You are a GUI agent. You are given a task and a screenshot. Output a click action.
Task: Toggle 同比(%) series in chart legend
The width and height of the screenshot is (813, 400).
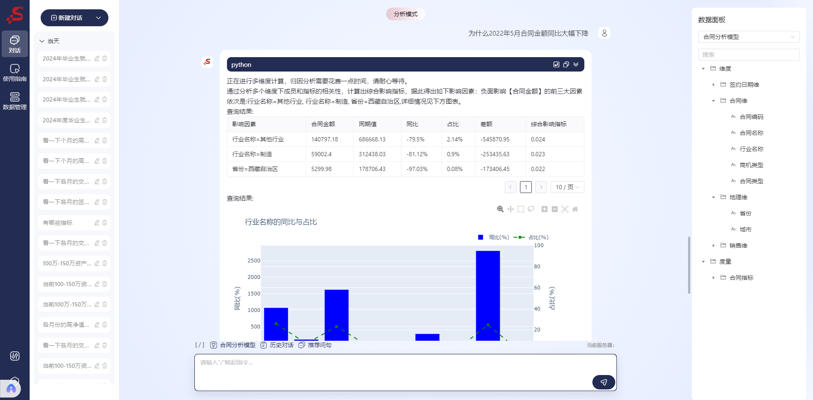pyautogui.click(x=493, y=237)
